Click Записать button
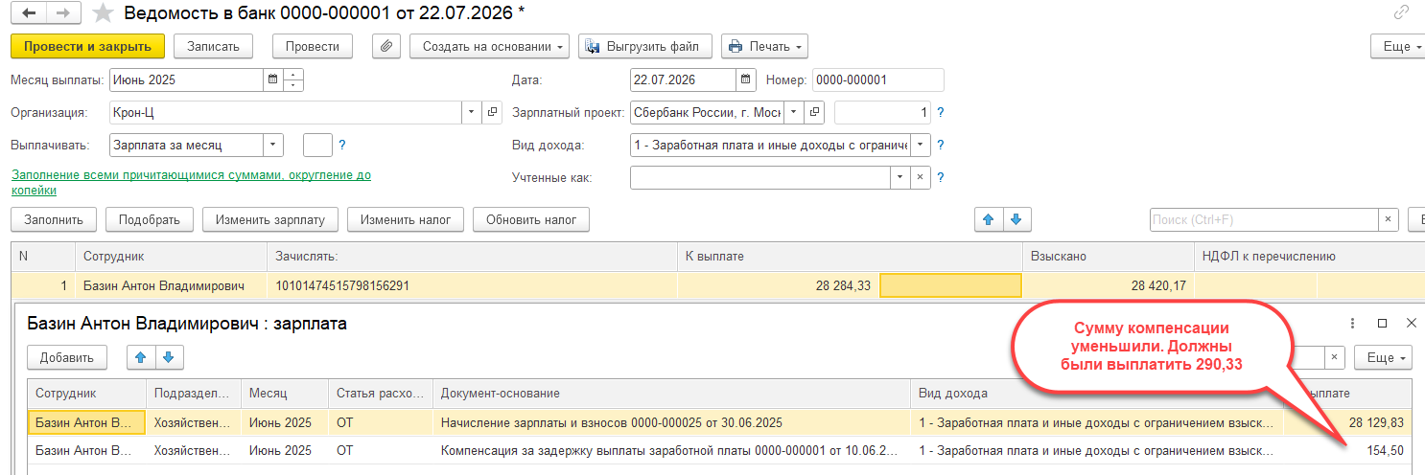This screenshot has height=475, width=1425. [x=213, y=46]
